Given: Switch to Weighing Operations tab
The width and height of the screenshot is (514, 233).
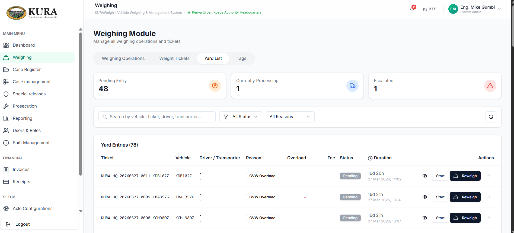Looking at the screenshot, I should (123, 59).
